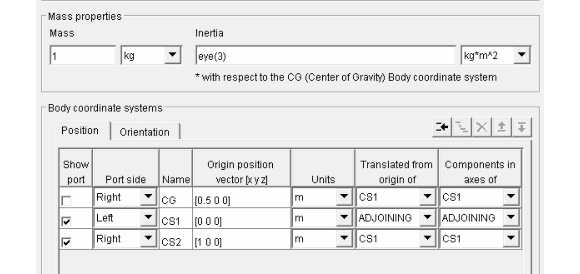Open Port side dropdown for CS1 row
Image resolution: width=580 pixels, height=274 pixels.
(148, 218)
